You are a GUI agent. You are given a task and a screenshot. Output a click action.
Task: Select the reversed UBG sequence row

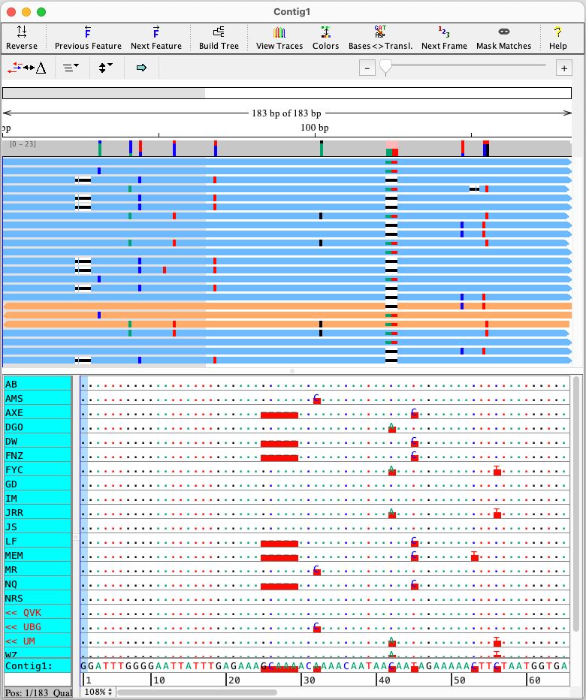(38, 627)
